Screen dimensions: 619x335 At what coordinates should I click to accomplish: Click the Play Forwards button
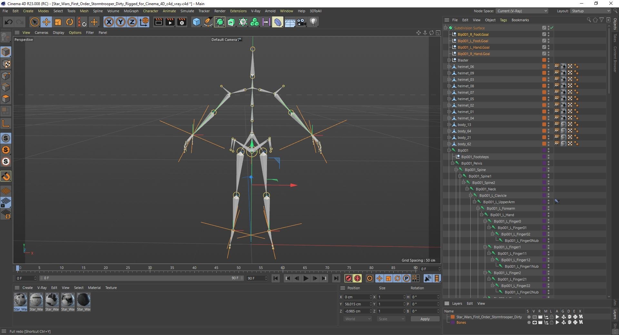(306, 278)
